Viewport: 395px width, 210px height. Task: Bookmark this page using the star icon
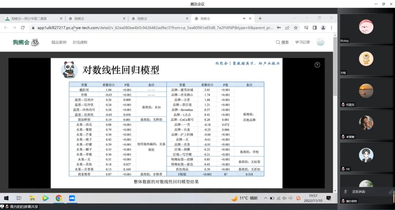tap(296, 28)
